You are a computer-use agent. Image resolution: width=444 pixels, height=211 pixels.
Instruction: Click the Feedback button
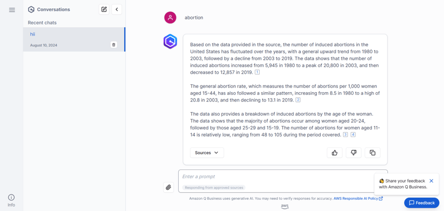point(422,203)
